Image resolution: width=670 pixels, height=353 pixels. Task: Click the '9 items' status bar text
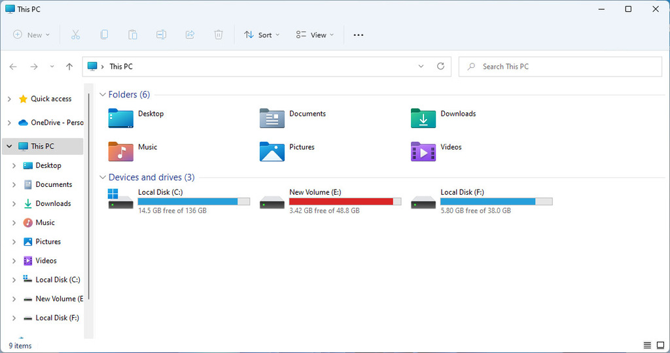(20, 346)
